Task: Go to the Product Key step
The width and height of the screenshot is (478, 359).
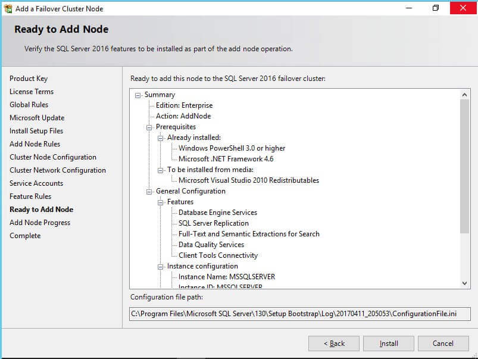Action: click(x=29, y=79)
